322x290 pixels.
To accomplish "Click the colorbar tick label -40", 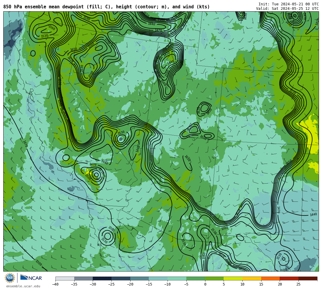I will (x=55, y=284).
